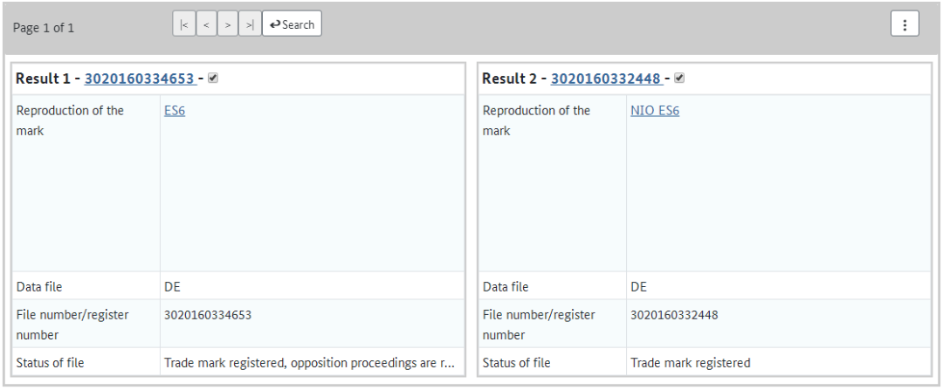Click the plain file number 3020160334653 cell
The image size is (943, 390).
[208, 315]
